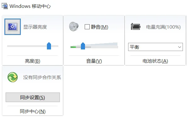The width and height of the screenshot is (187, 125).
Task: Select the 亮度(B) tile label
Action: (32, 61)
